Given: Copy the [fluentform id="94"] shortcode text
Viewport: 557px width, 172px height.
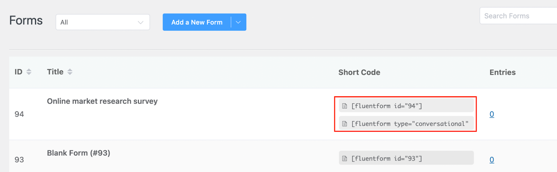Looking at the screenshot, I should pyautogui.click(x=386, y=106).
